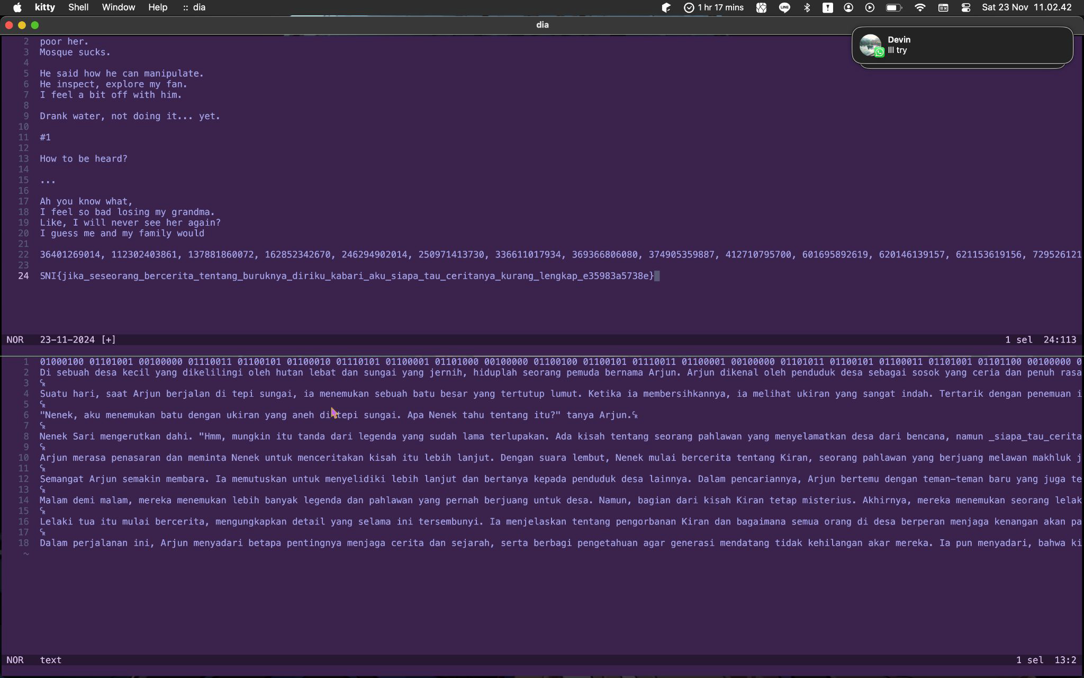The height and width of the screenshot is (678, 1084).
Task: Click Devin's avatar in the notification
Action: [871, 45]
